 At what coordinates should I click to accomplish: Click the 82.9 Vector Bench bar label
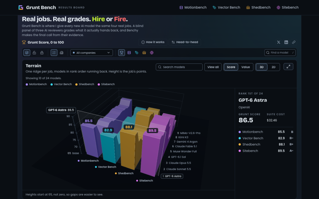point(108,130)
